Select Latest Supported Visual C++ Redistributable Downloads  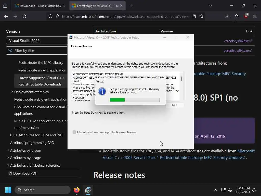pyautogui.click(x=41, y=81)
